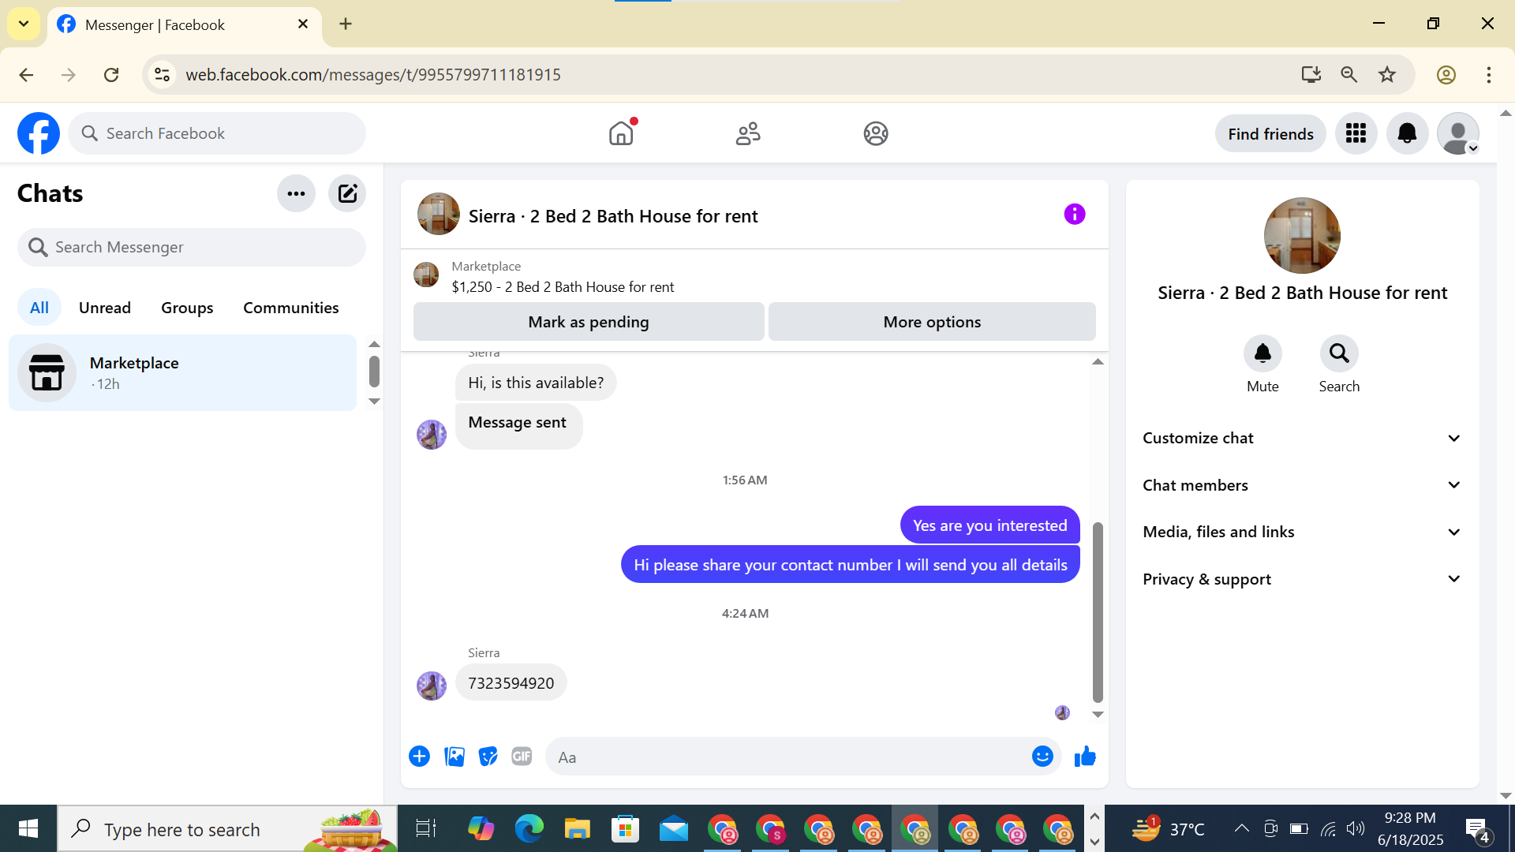Open Chrome profile icon
Image resolution: width=1515 pixels, height=852 pixels.
1446,75
